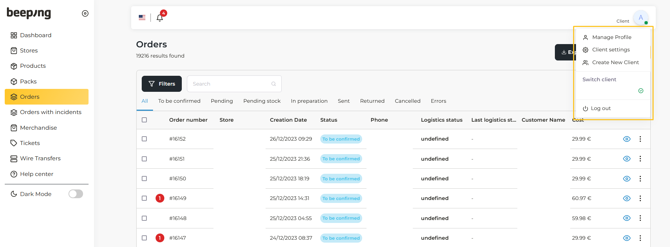The image size is (670, 247).
Task: Select checkbox for order #16151
Action: coord(144,159)
